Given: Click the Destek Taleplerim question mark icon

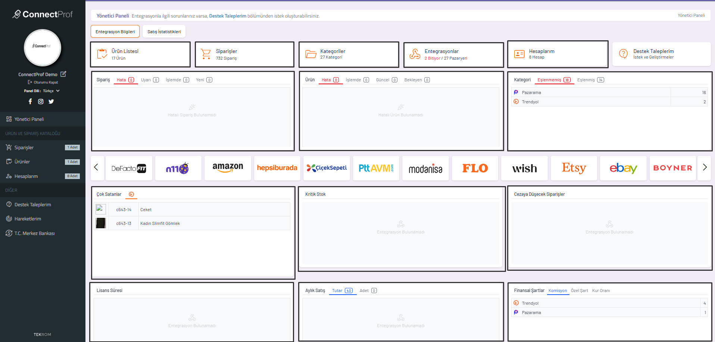Looking at the screenshot, I should click(623, 54).
